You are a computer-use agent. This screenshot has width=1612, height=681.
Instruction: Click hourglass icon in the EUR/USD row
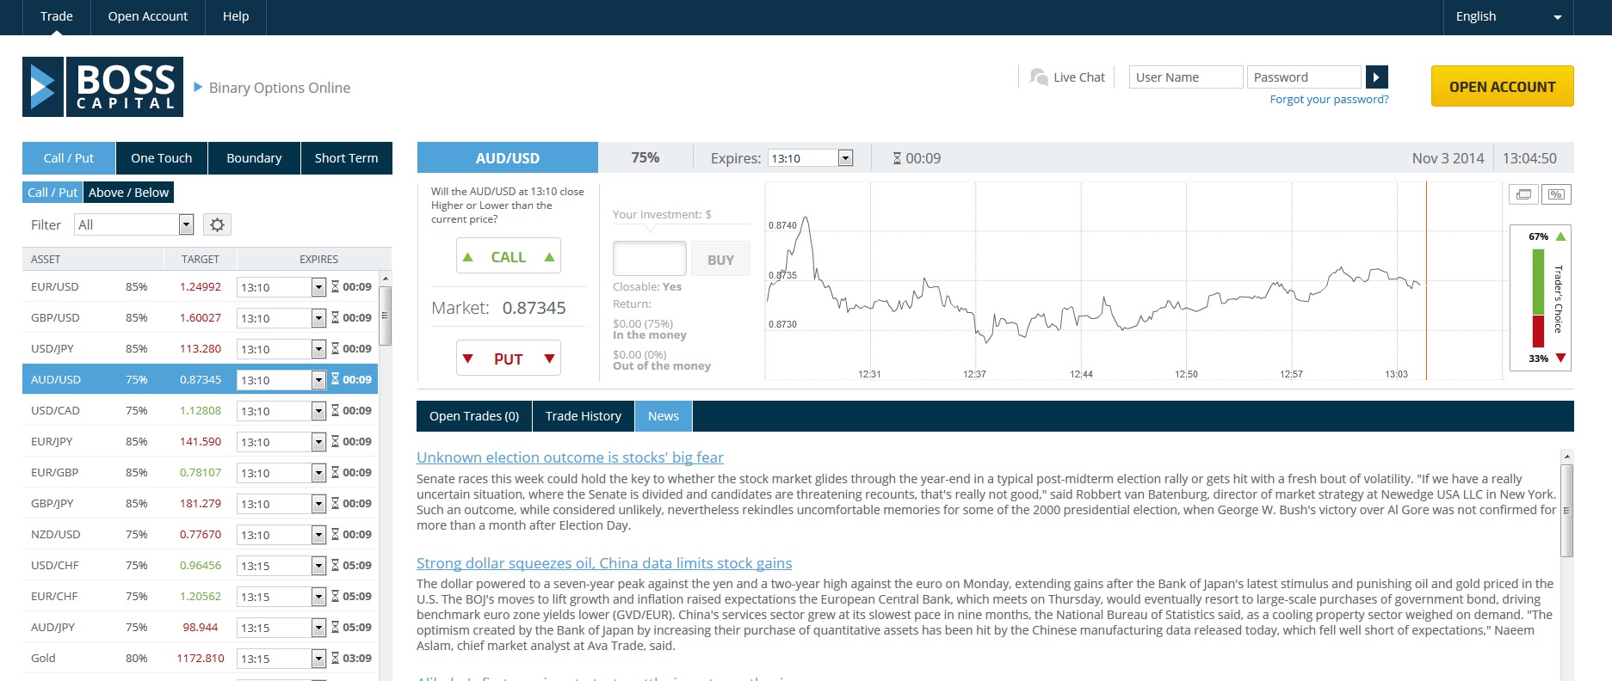coord(335,286)
